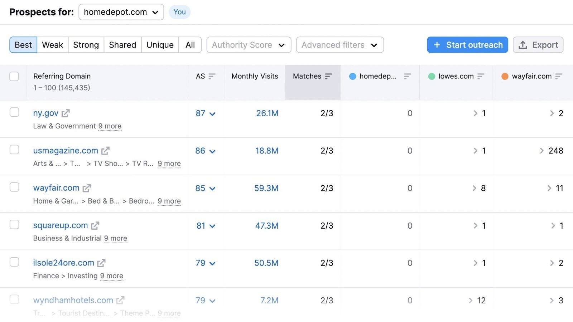Expand lowes.com backlinks for ny.gov
This screenshot has width=573, height=322.
point(476,113)
